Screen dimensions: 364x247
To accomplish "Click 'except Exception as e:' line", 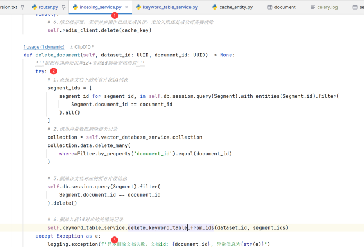I will 68,236.
